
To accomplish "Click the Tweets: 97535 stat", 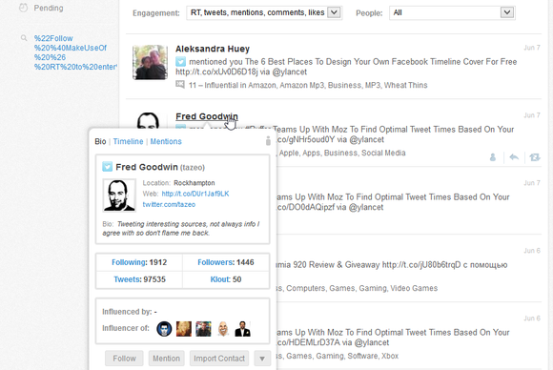I will point(139,279).
